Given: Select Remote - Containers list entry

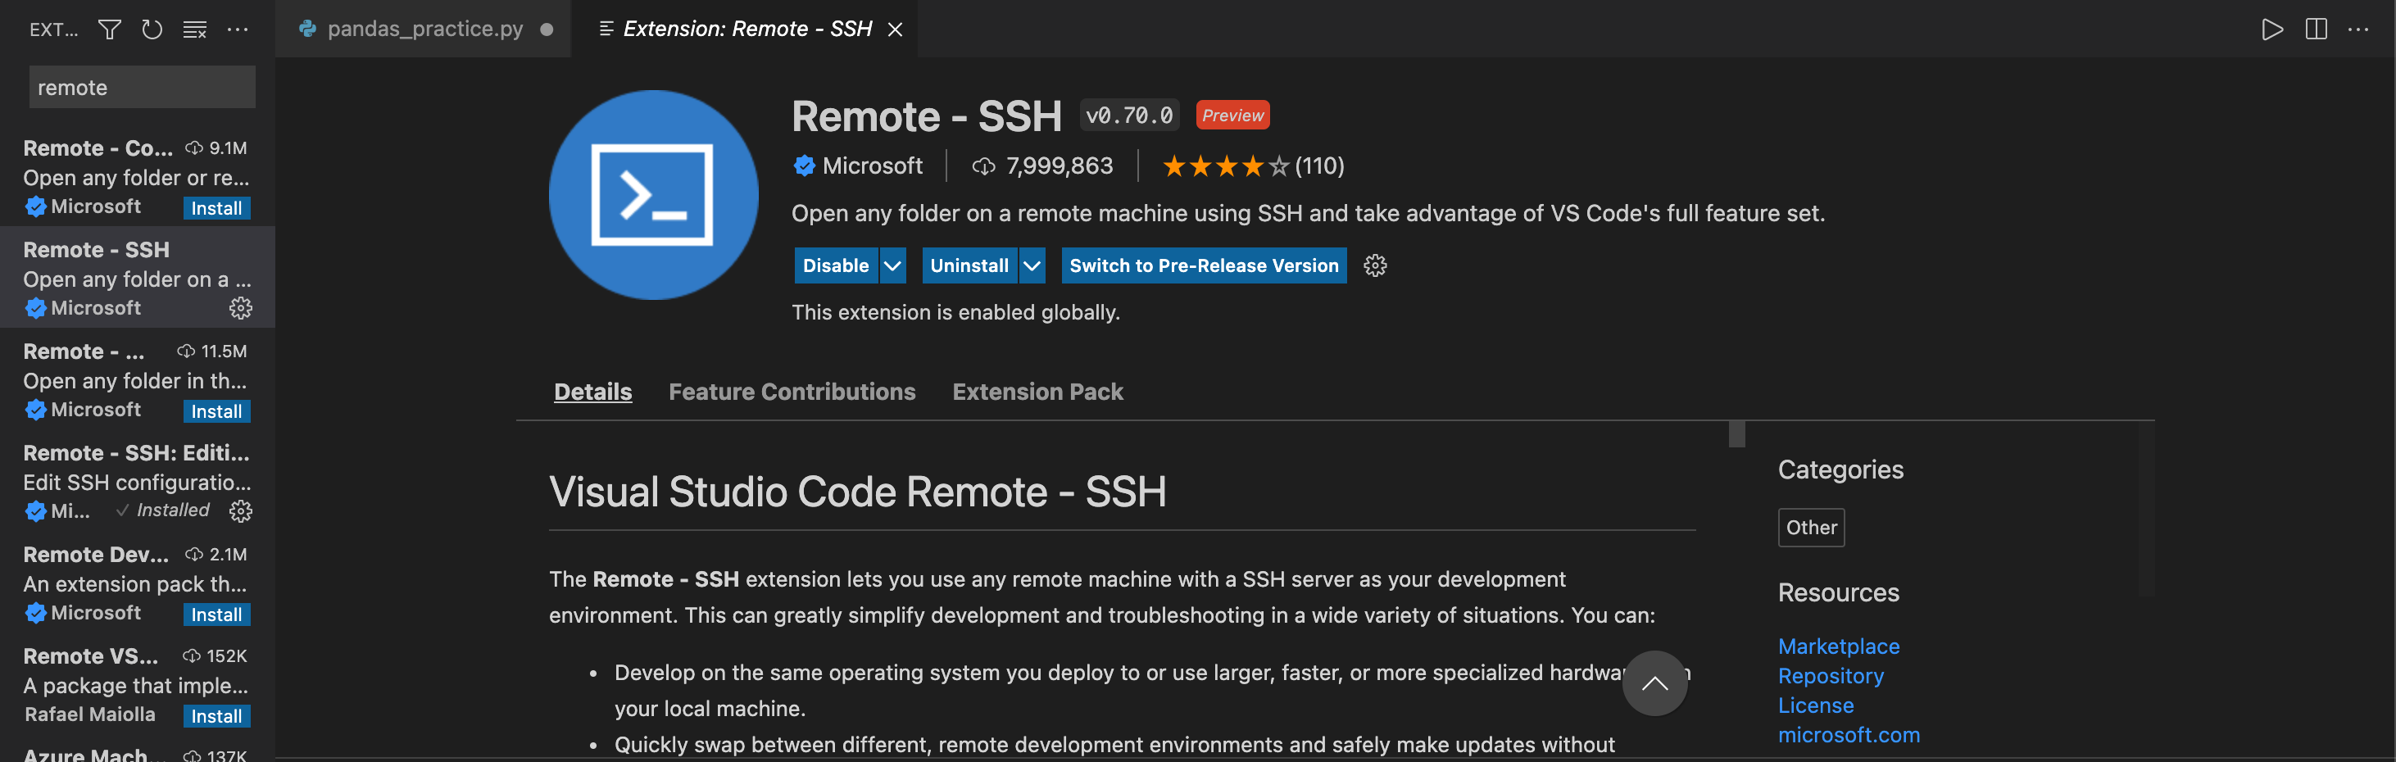Looking at the screenshot, I should click(138, 176).
